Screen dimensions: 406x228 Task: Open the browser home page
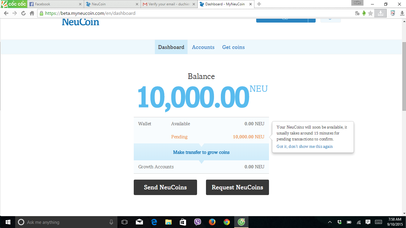point(32,13)
